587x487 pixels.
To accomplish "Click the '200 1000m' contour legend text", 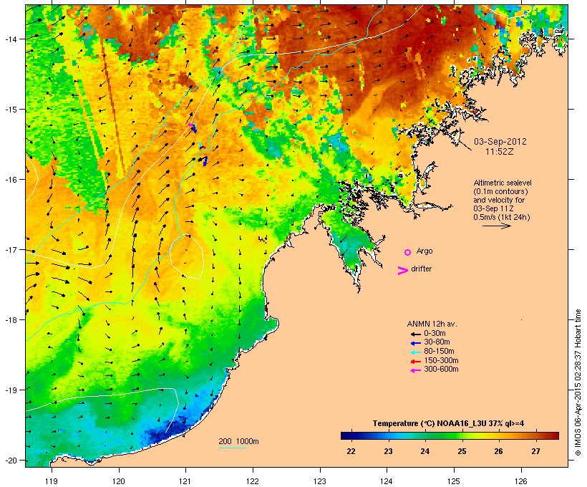I will click(x=238, y=441).
